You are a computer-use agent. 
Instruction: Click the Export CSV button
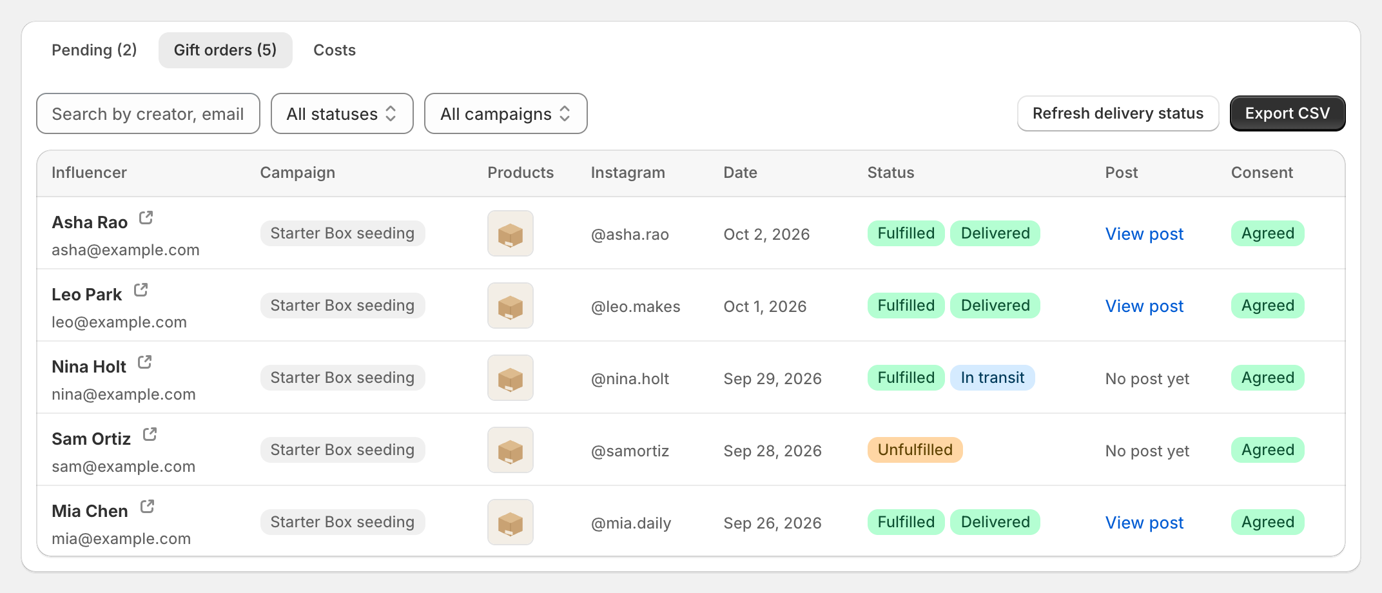[x=1288, y=113]
